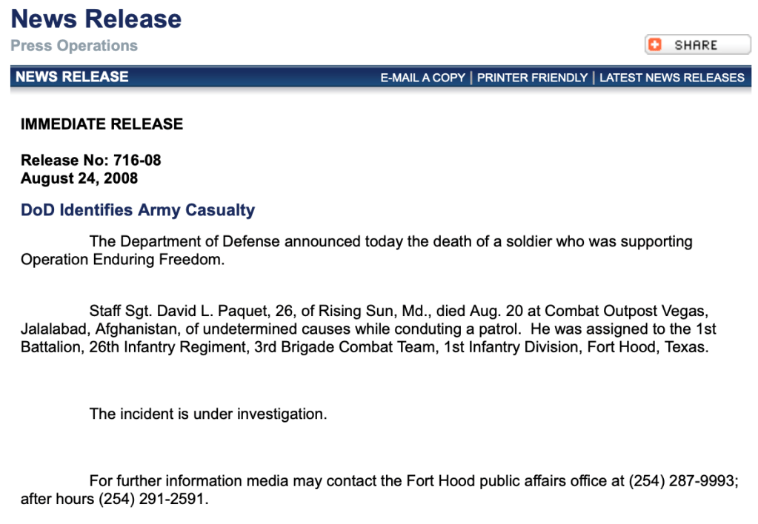Click the large News Release page heading
This screenshot has height=524, width=758.
click(96, 19)
